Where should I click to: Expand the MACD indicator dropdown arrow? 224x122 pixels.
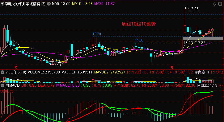point(2,85)
